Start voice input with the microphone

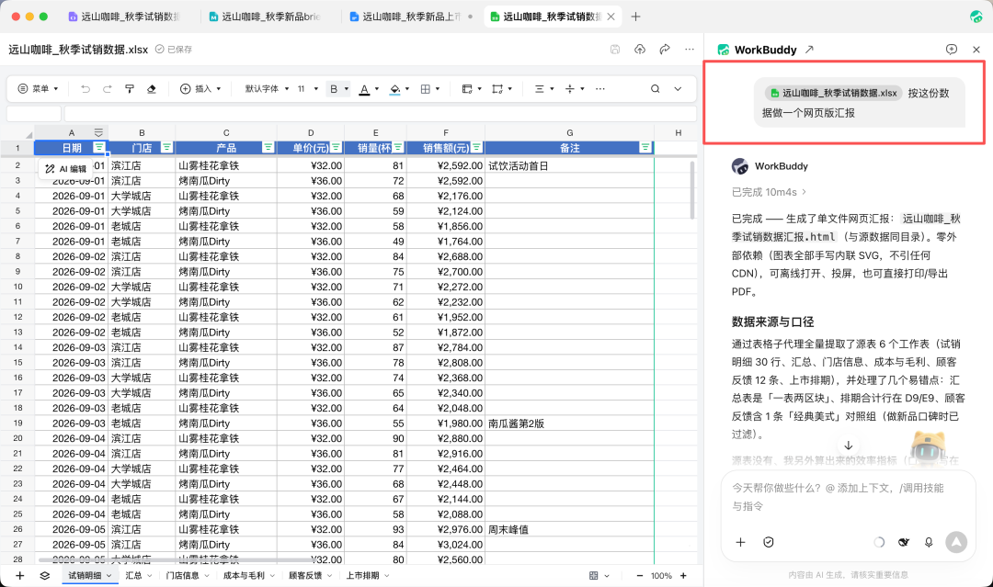pyautogui.click(x=929, y=542)
